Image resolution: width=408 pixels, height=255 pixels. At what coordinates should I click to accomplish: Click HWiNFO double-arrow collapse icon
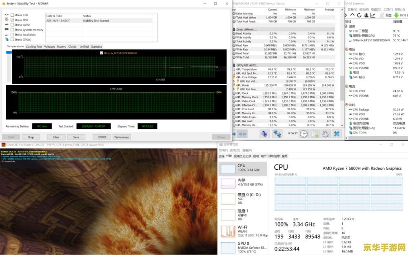(x=242, y=134)
